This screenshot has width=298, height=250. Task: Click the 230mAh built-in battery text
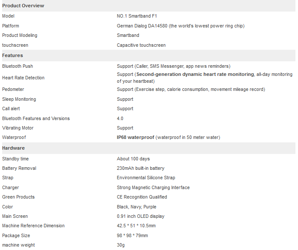tap(140, 168)
